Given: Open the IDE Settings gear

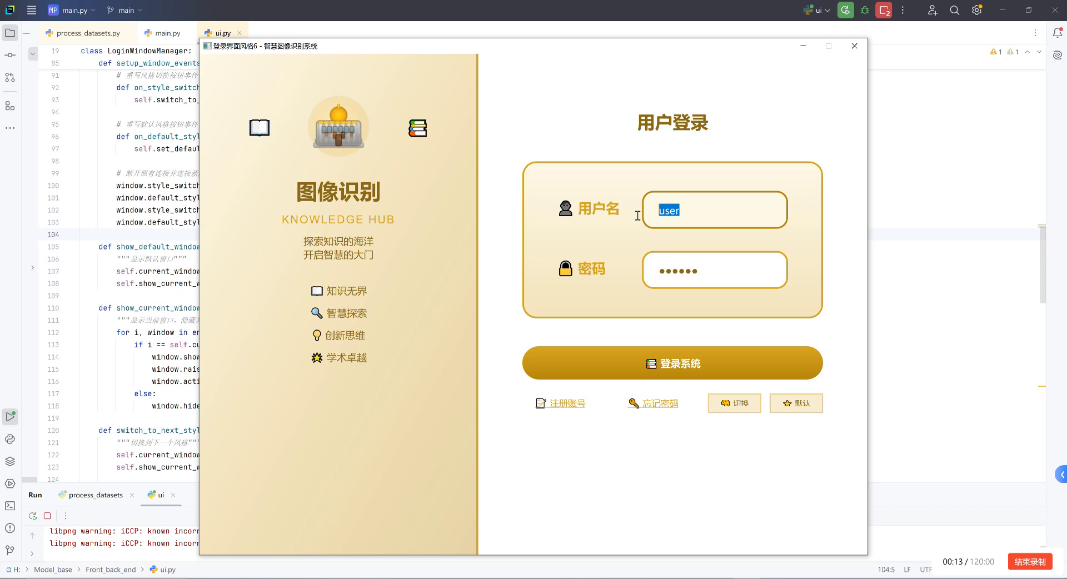Looking at the screenshot, I should click(976, 10).
